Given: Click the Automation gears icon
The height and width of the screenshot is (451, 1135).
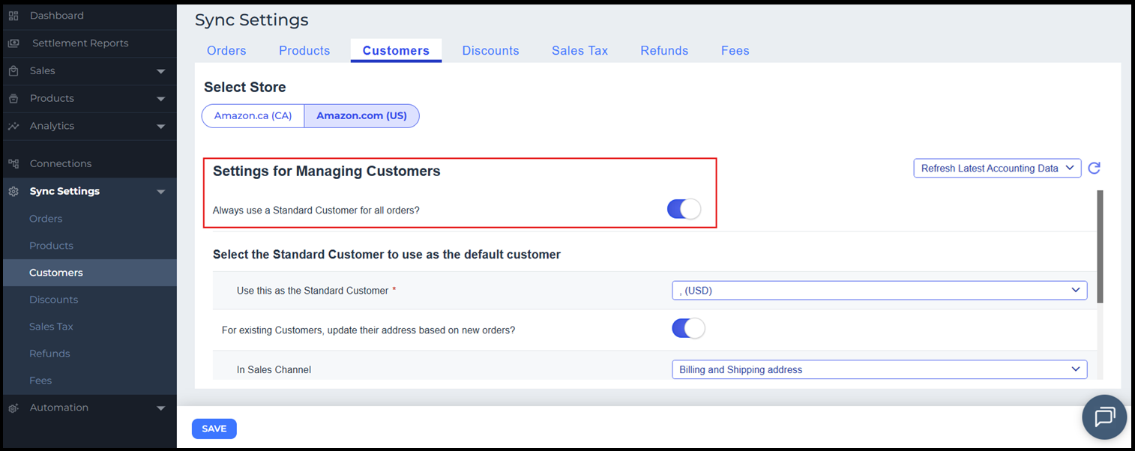Looking at the screenshot, I should [x=13, y=408].
